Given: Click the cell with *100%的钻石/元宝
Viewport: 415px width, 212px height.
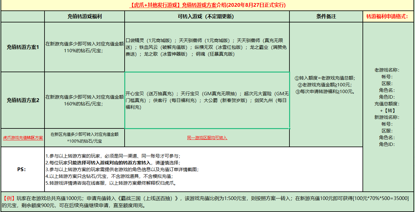Looking at the screenshot, I should point(84,138).
